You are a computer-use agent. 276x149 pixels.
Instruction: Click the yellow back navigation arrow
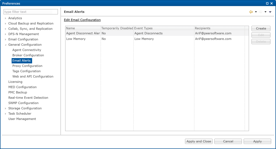[251, 12]
